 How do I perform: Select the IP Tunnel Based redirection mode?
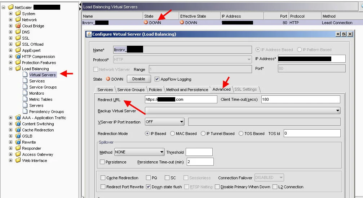[203, 134]
